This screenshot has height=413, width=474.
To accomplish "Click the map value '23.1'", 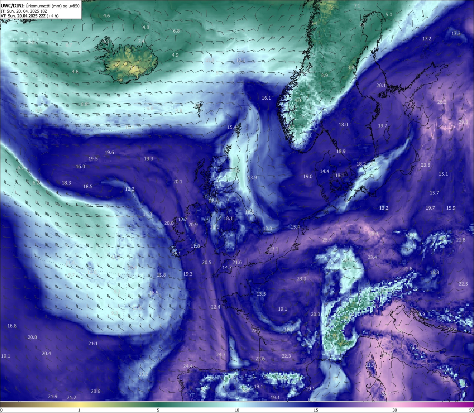I will tap(274, 249).
